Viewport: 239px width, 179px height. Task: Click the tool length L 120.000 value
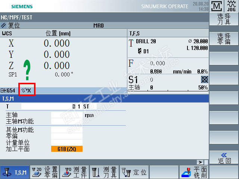point(197,48)
